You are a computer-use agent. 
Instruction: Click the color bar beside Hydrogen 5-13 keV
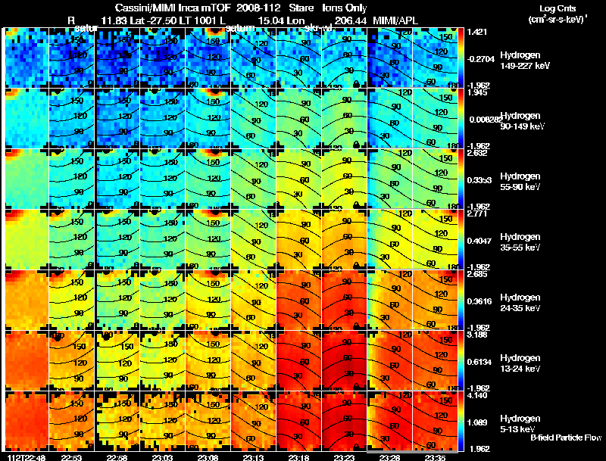pos(461,422)
